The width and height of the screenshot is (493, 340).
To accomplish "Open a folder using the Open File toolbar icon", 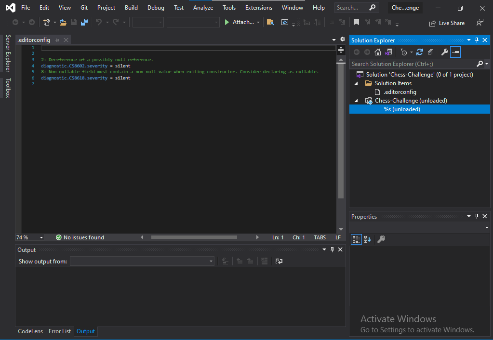I will [63, 22].
